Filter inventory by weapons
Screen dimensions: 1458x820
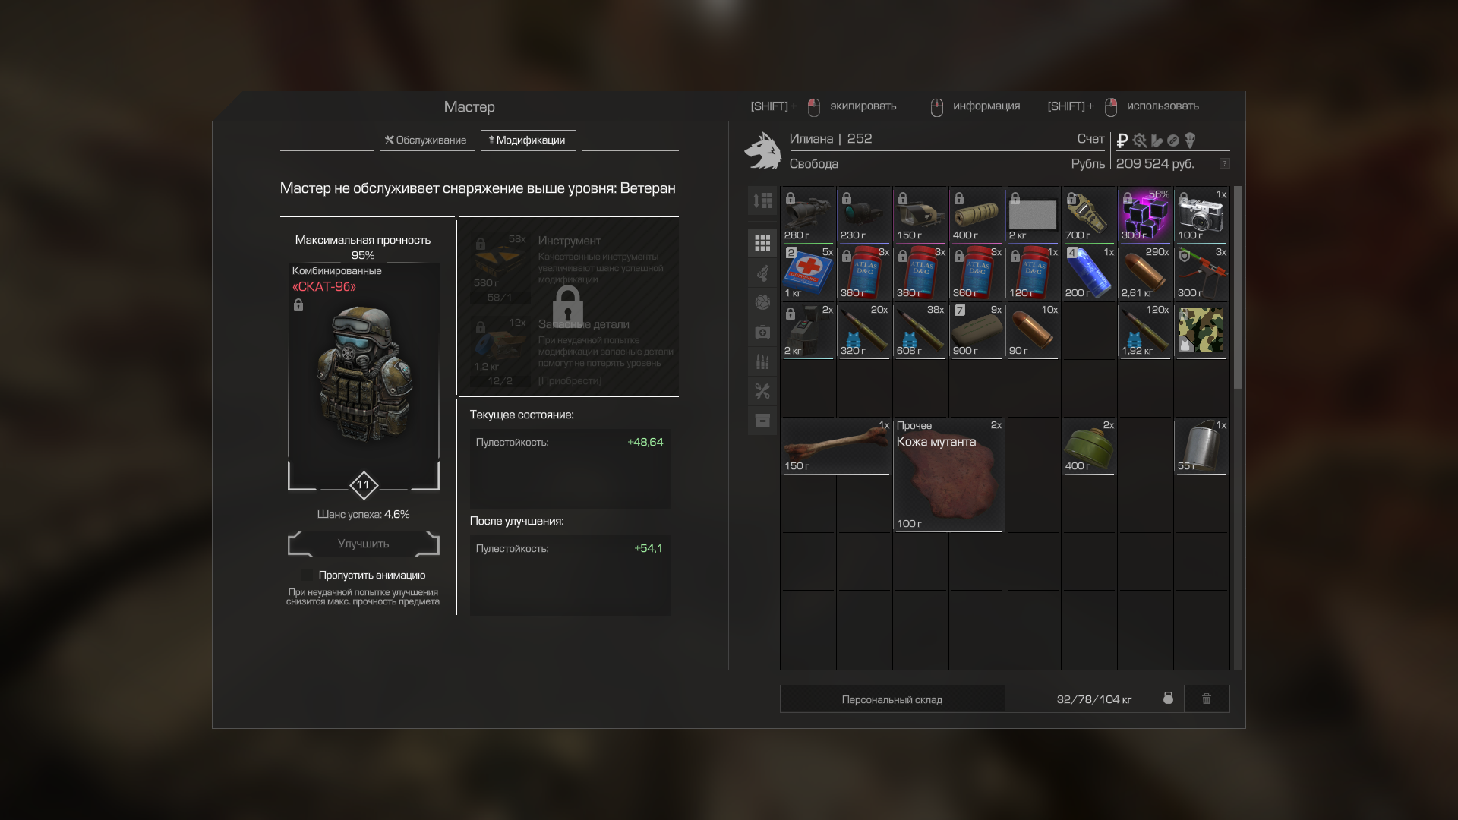[x=762, y=273]
